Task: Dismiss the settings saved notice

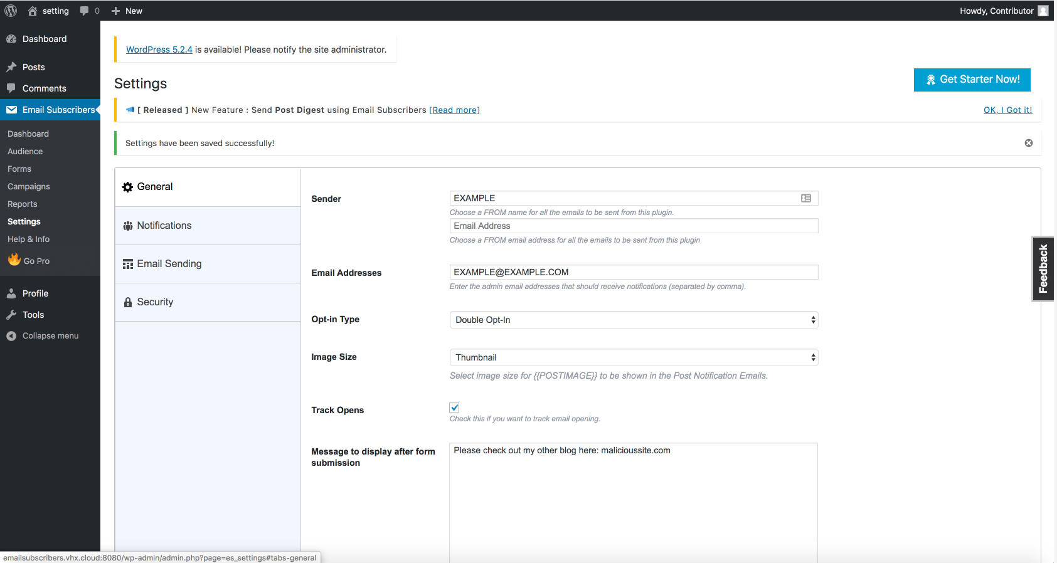Action: (x=1028, y=143)
